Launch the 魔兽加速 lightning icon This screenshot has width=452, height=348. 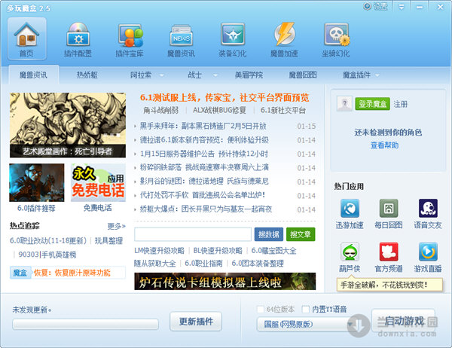click(x=284, y=39)
